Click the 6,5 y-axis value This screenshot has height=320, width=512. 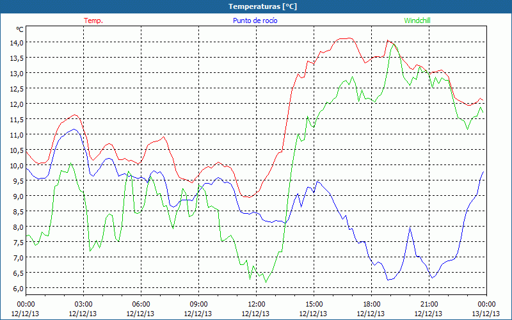(x=18, y=273)
